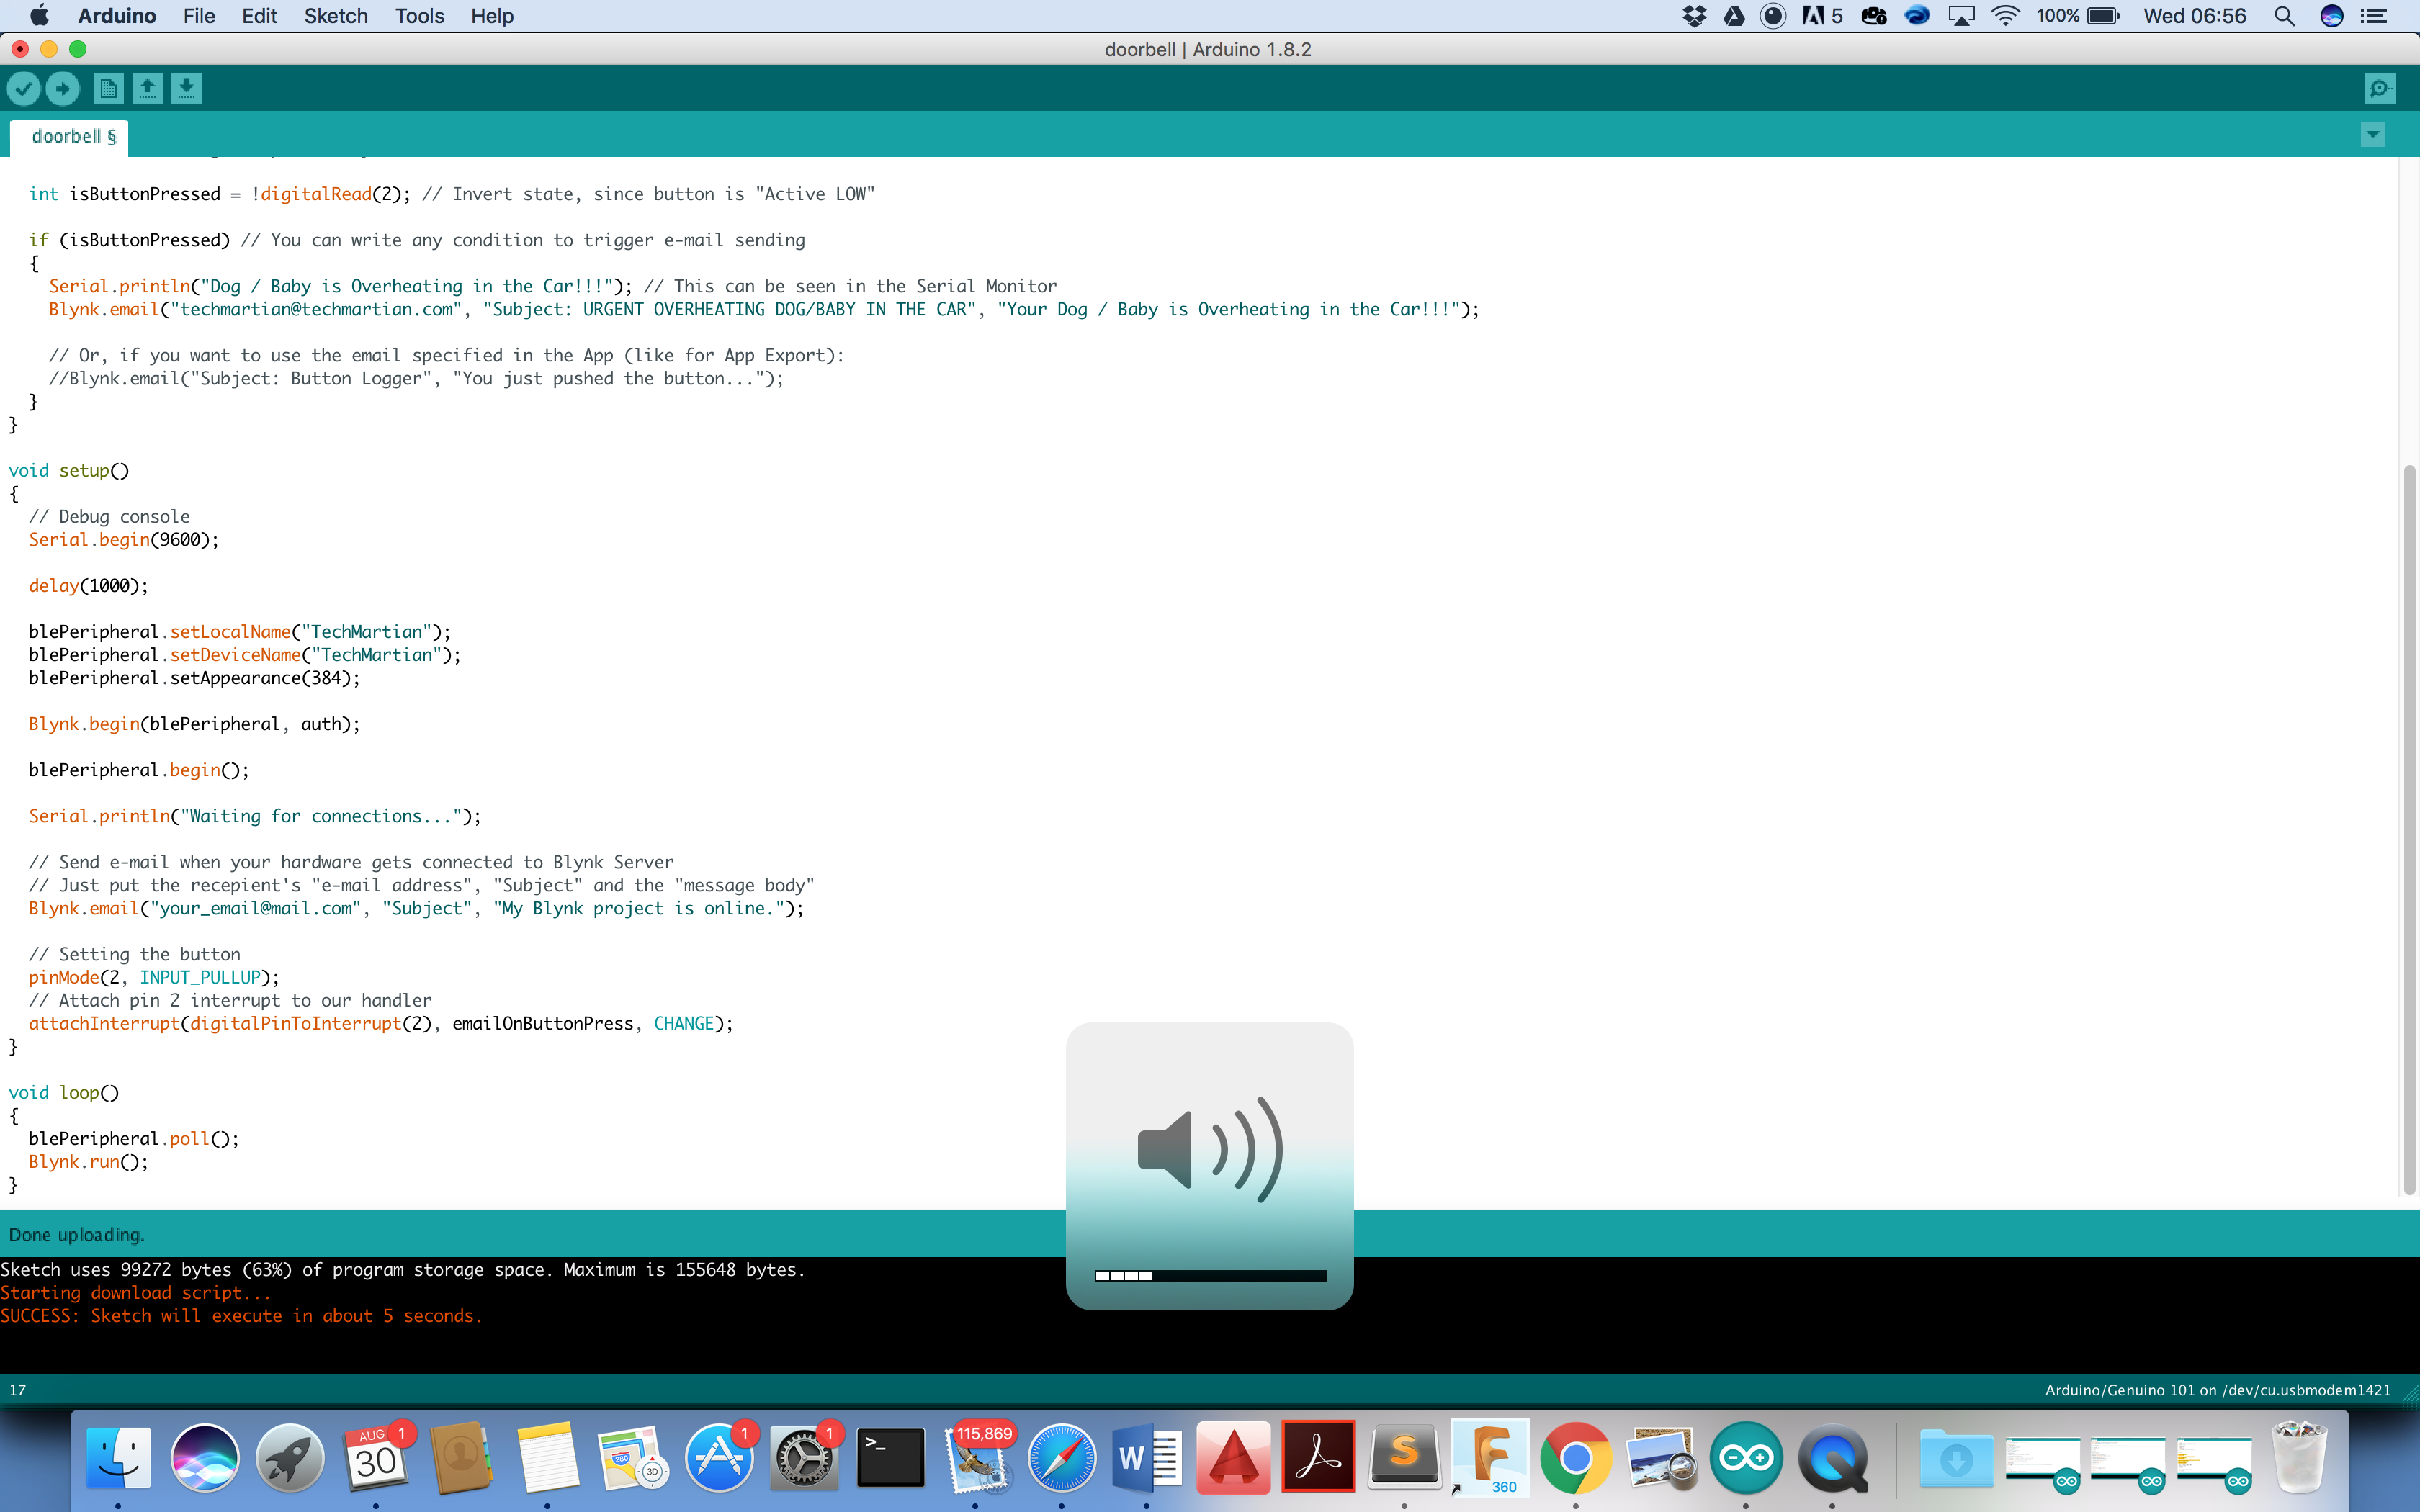Open a sketch with the Open arrow icon
2420x1512 pixels.
point(147,89)
